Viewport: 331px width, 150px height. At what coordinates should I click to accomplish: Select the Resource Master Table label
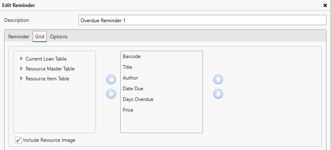pos(50,69)
